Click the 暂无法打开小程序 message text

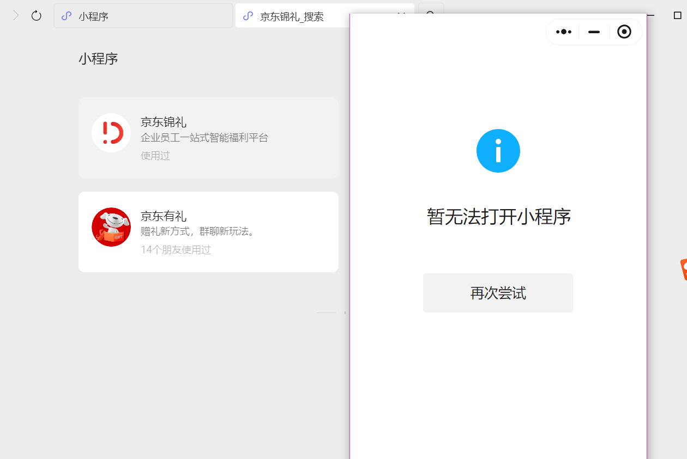498,217
